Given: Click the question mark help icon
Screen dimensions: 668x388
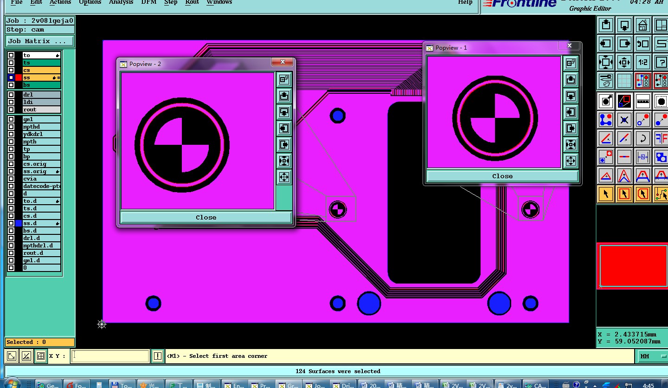Looking at the screenshot, I should click(x=661, y=62).
